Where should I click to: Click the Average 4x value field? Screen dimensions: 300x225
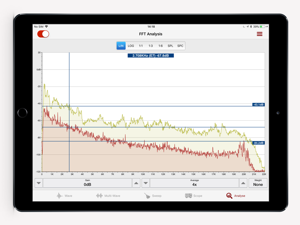[x=194, y=183]
